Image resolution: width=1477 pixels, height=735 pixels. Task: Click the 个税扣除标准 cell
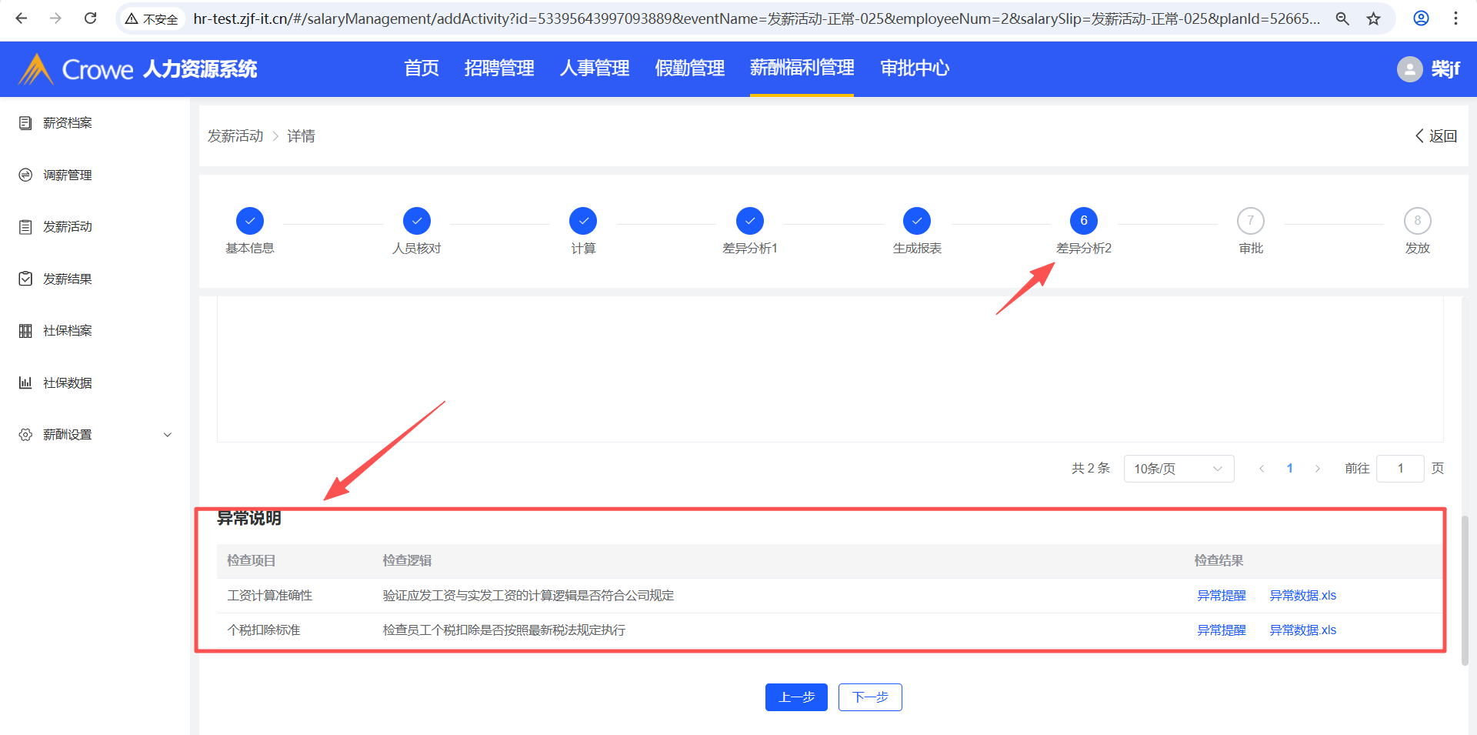point(264,630)
